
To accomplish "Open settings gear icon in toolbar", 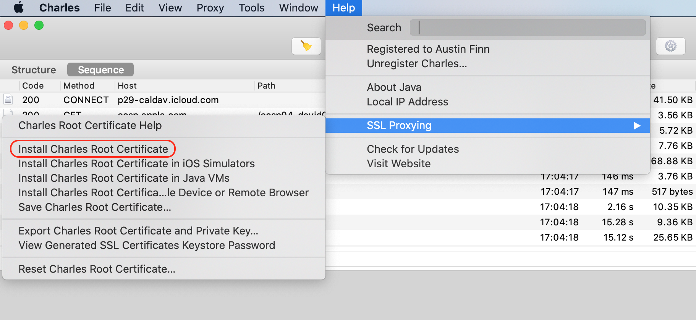I will click(670, 46).
